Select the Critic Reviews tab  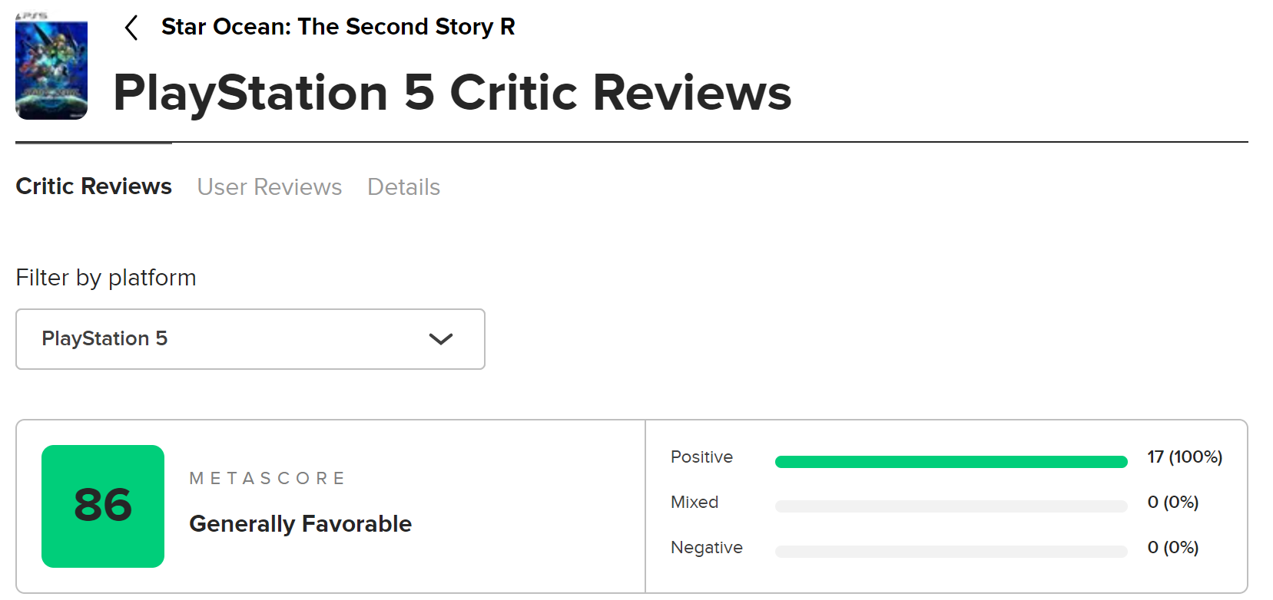(94, 186)
